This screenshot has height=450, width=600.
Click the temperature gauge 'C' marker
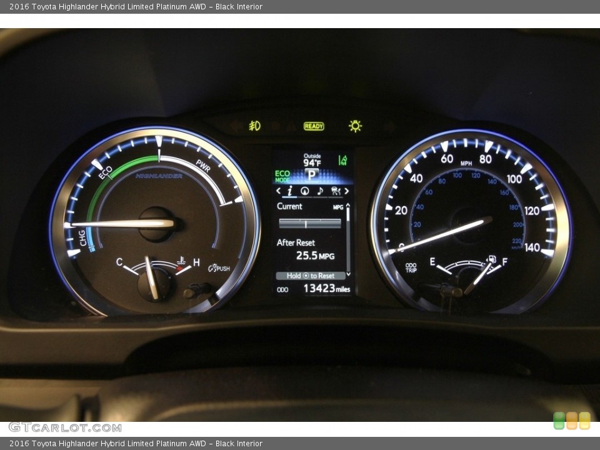pos(119,262)
